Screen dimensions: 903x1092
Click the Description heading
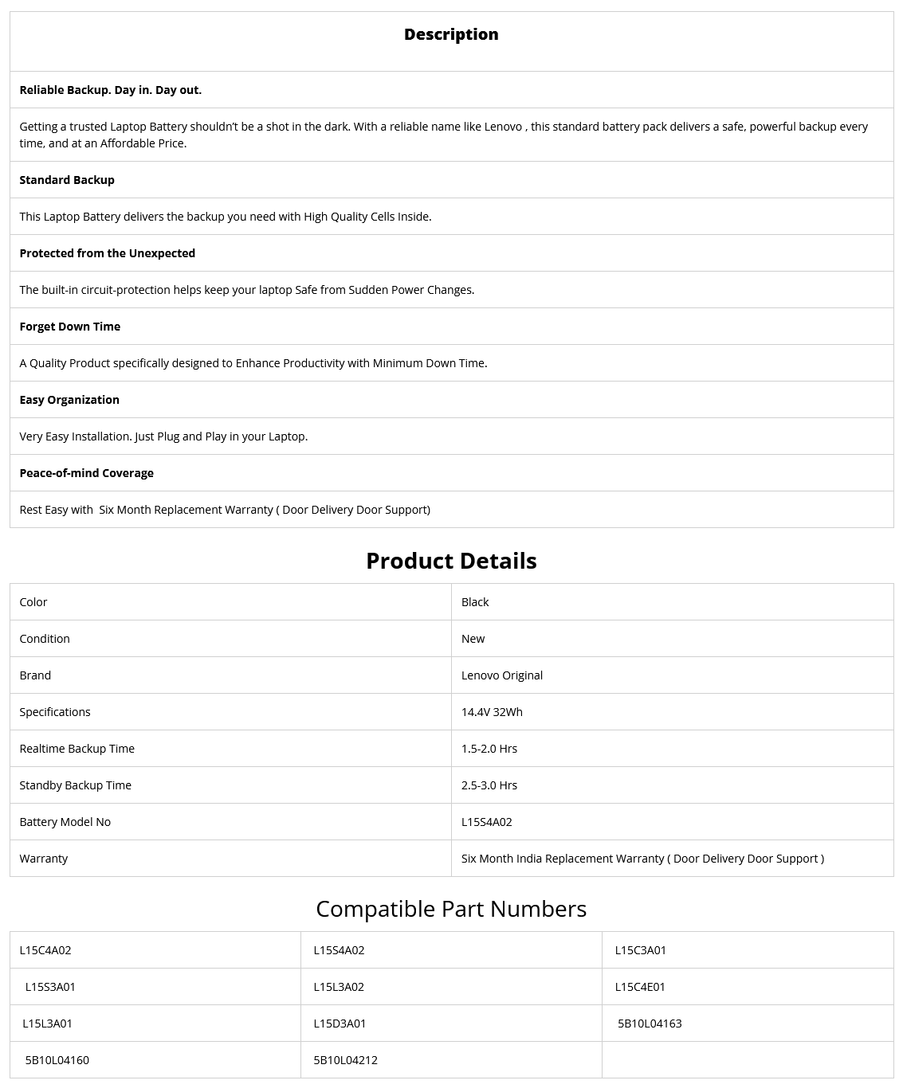(x=451, y=34)
